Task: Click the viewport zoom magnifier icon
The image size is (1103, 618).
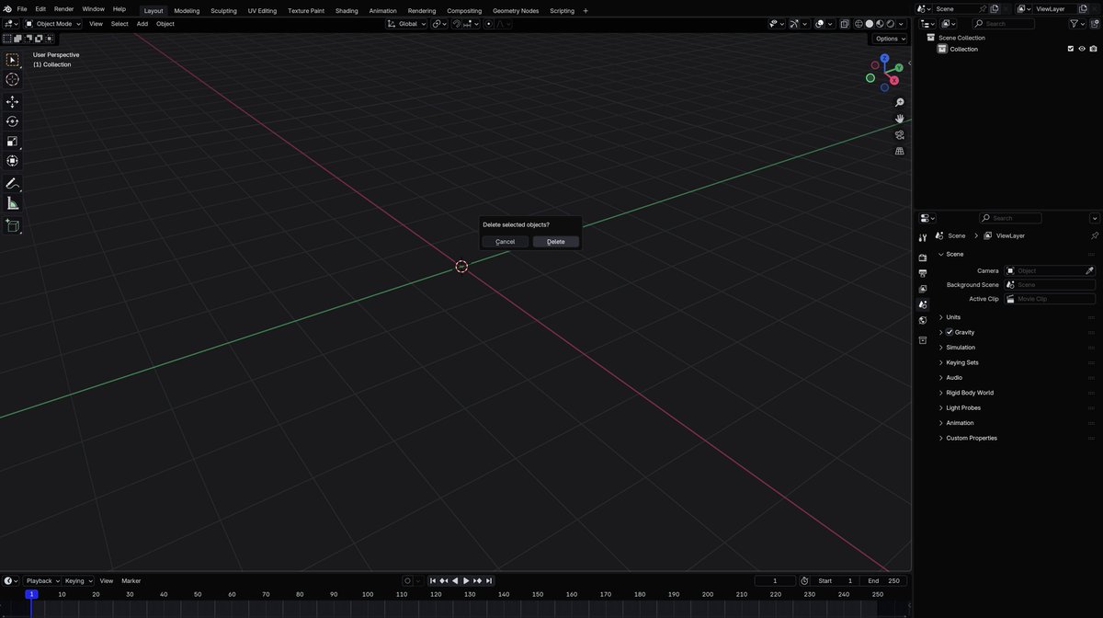Action: point(900,102)
